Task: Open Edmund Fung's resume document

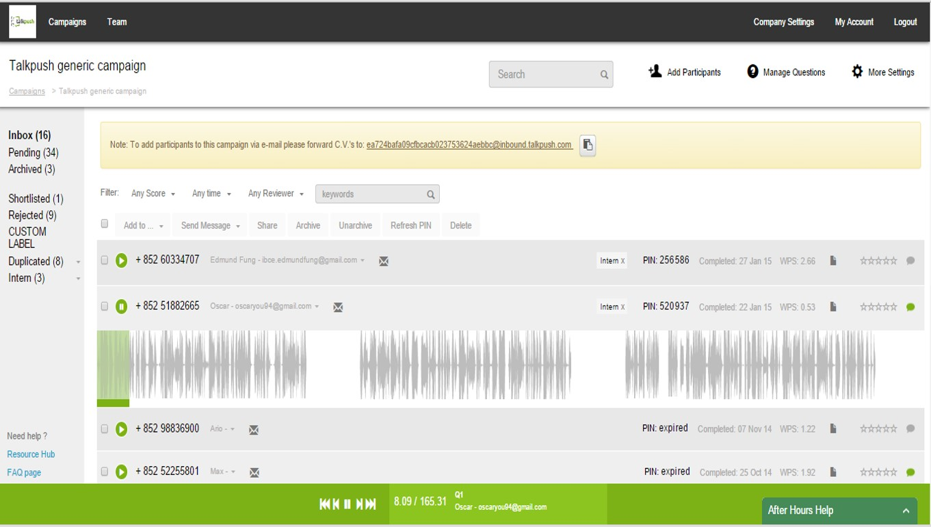Action: pyautogui.click(x=832, y=260)
